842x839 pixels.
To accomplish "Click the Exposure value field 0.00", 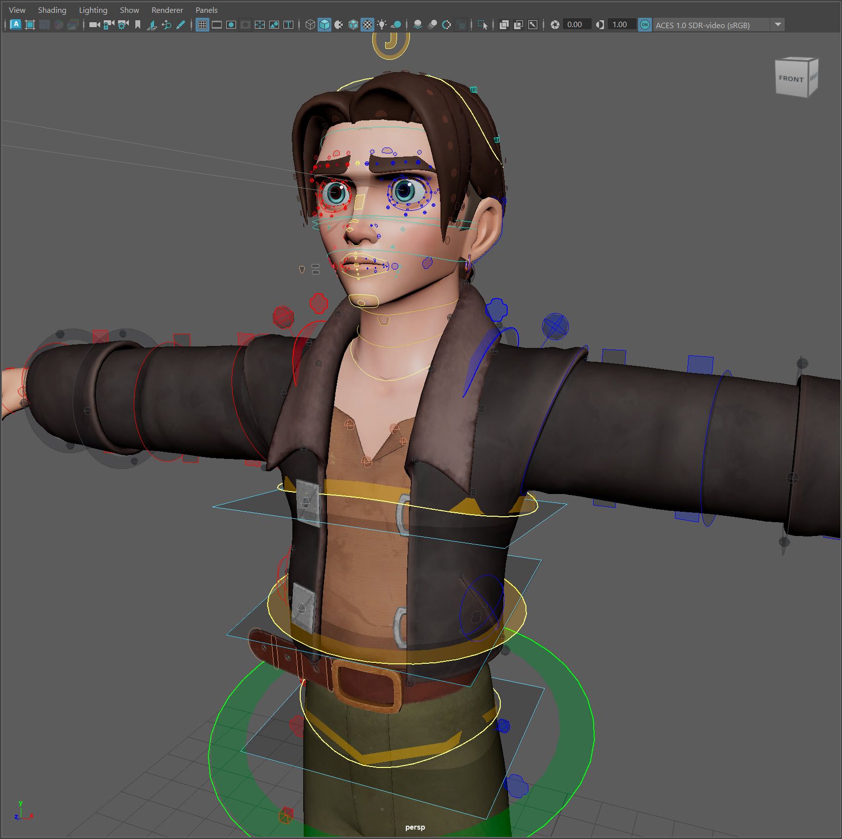I will pyautogui.click(x=577, y=24).
